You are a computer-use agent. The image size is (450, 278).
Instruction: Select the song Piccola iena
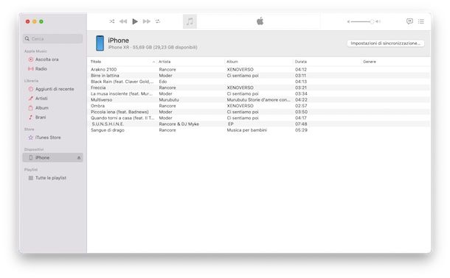tap(120, 112)
